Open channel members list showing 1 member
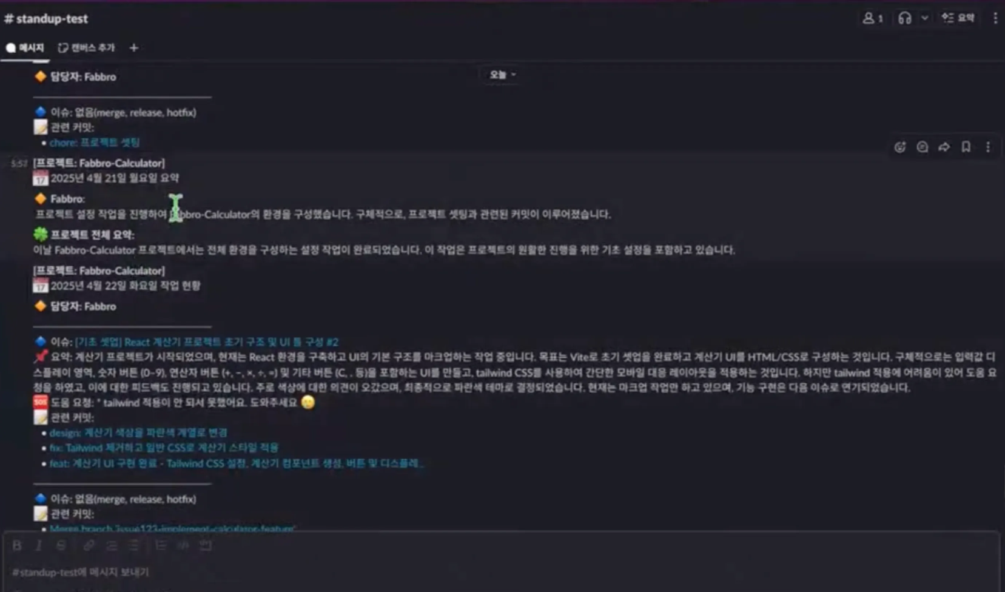Image resolution: width=1005 pixels, height=592 pixels. pos(873,18)
